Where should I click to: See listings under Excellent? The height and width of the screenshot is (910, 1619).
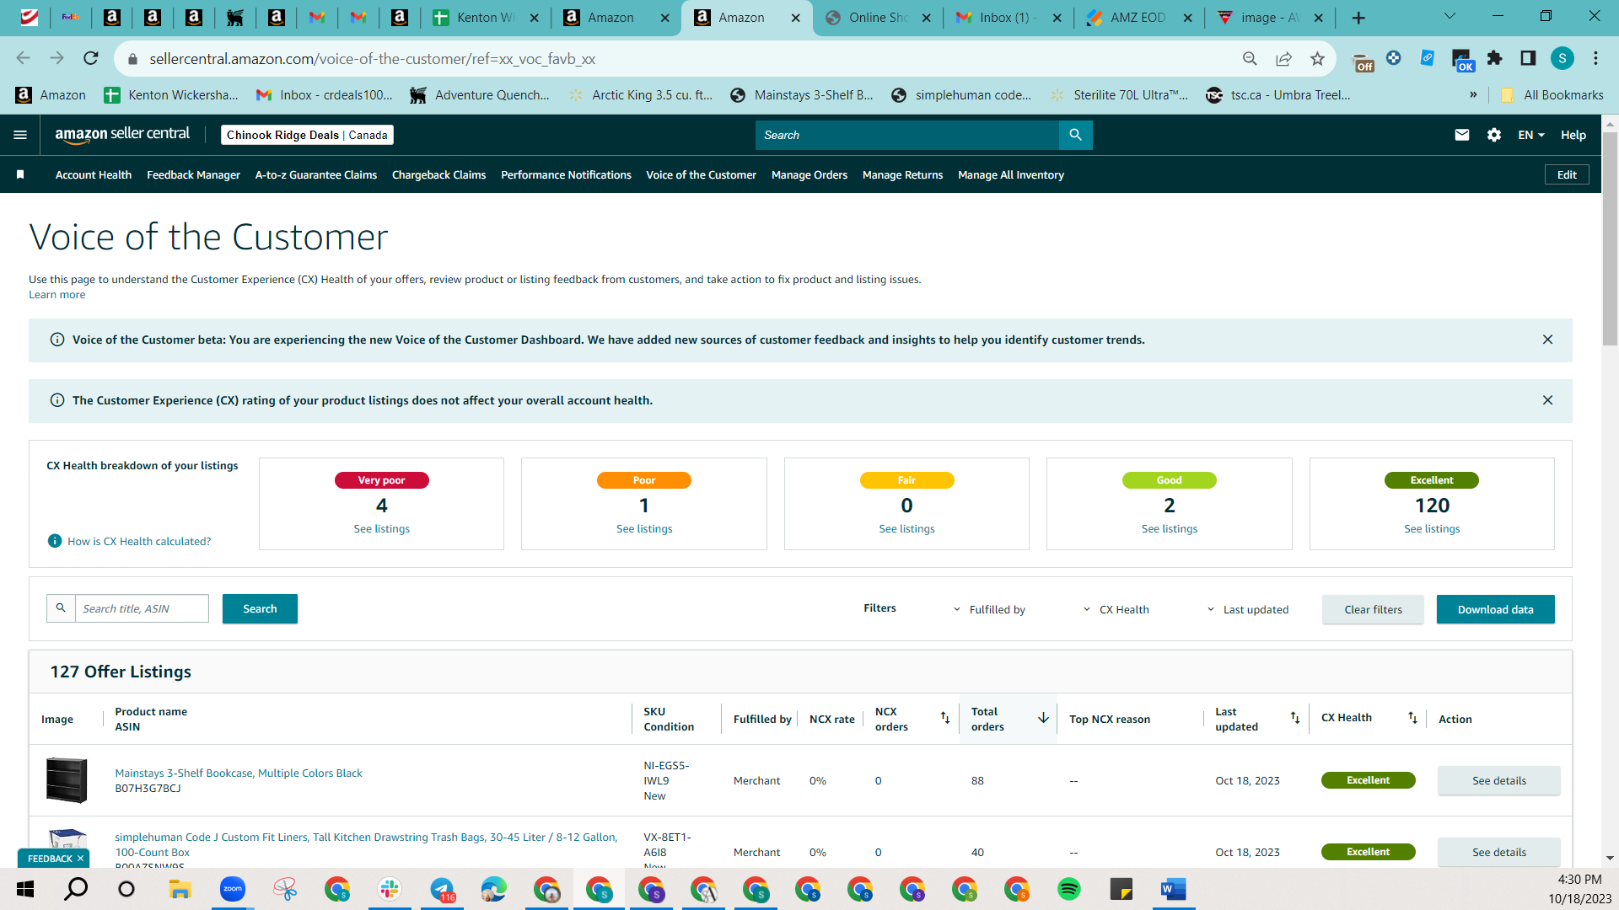click(x=1432, y=528)
